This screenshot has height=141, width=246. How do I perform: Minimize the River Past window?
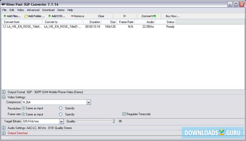(230, 4)
